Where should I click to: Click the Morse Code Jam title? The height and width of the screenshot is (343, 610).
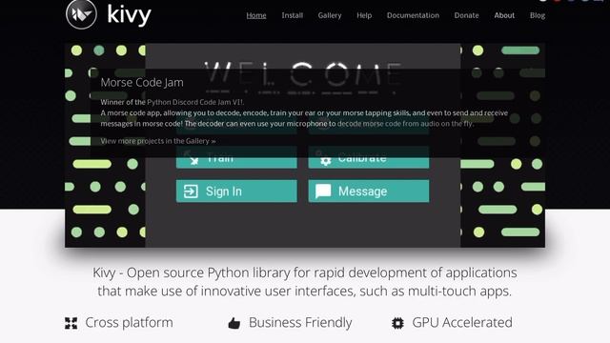pos(142,83)
